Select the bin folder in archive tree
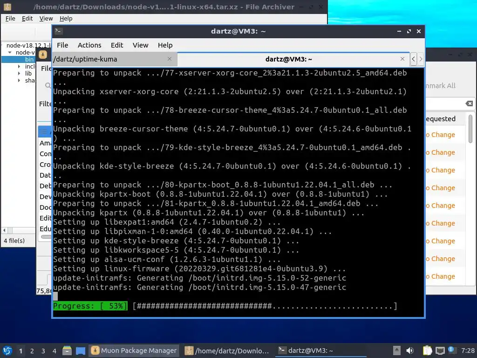Image resolution: width=477 pixels, height=358 pixels. [29, 59]
